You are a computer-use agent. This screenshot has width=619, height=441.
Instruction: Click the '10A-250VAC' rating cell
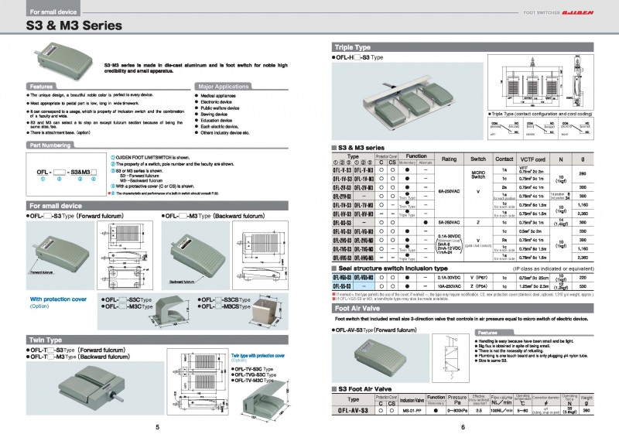click(x=449, y=286)
